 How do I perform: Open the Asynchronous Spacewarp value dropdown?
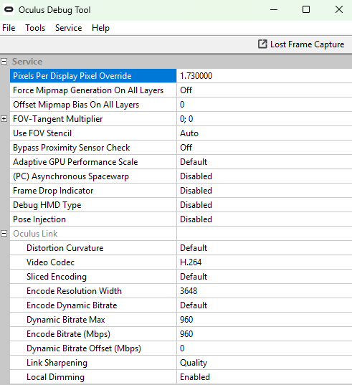click(265, 176)
